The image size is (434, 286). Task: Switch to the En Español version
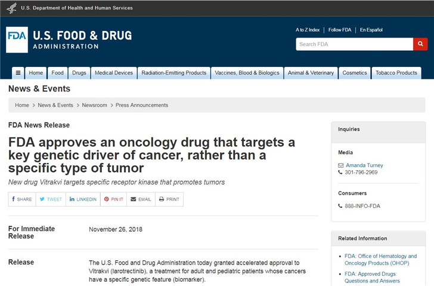click(x=371, y=30)
